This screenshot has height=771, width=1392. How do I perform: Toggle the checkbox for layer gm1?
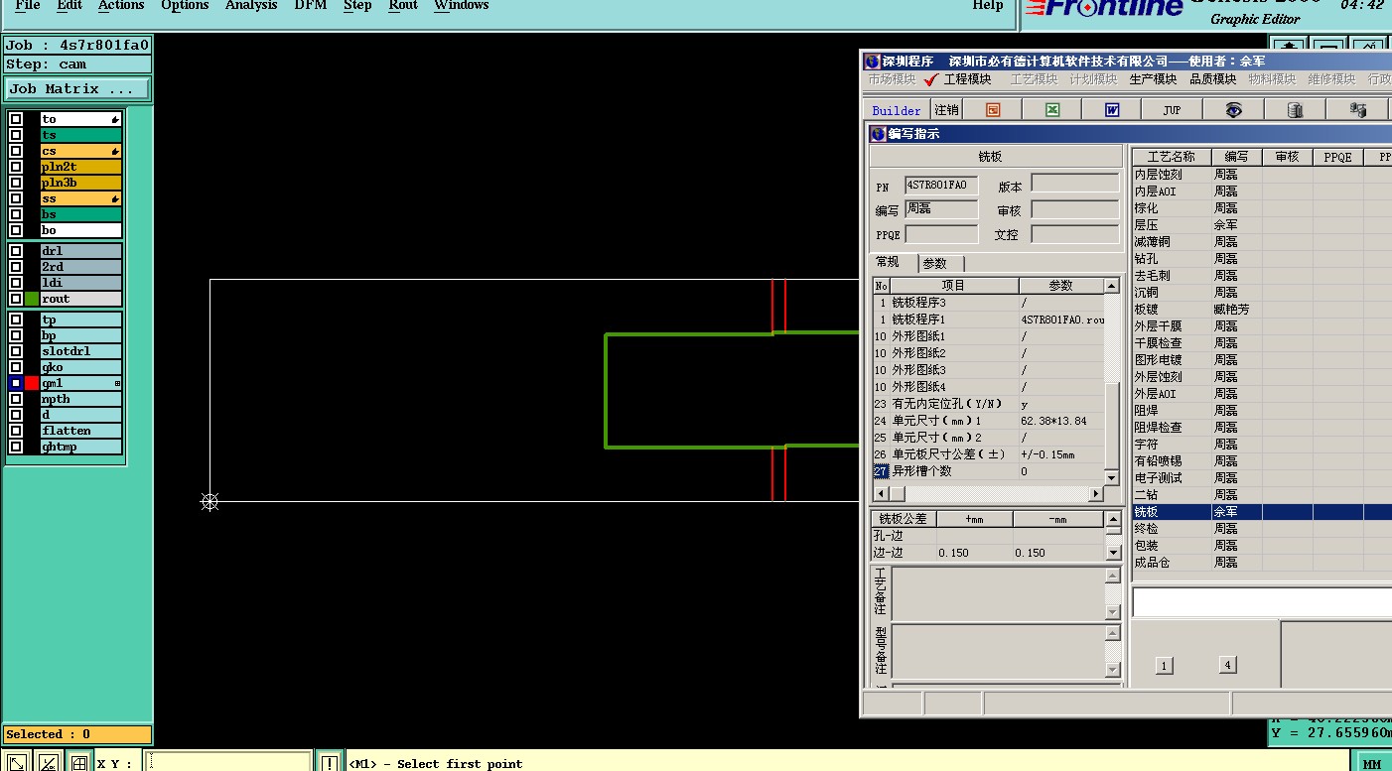pyautogui.click(x=16, y=383)
